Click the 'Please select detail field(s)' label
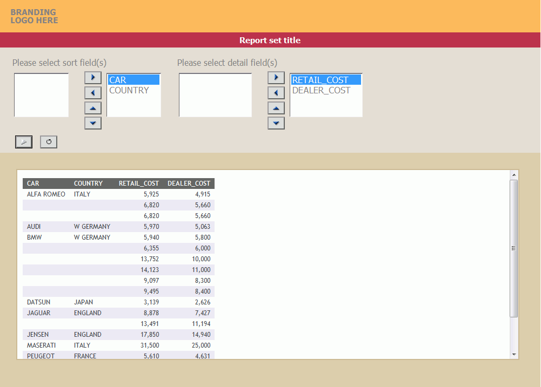Viewport: 541px width, 387px height. point(227,63)
